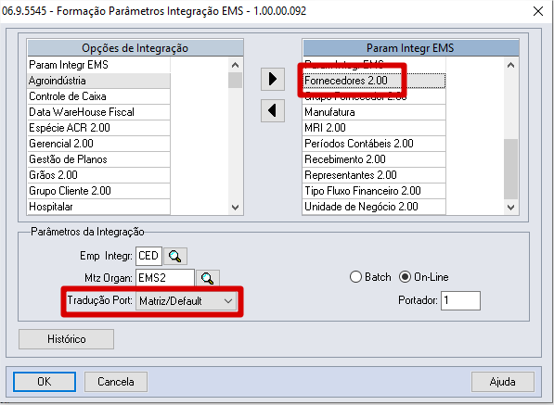Image resolution: width=554 pixels, height=405 pixels.
Task: Confirm with the OK button
Action: click(45, 382)
